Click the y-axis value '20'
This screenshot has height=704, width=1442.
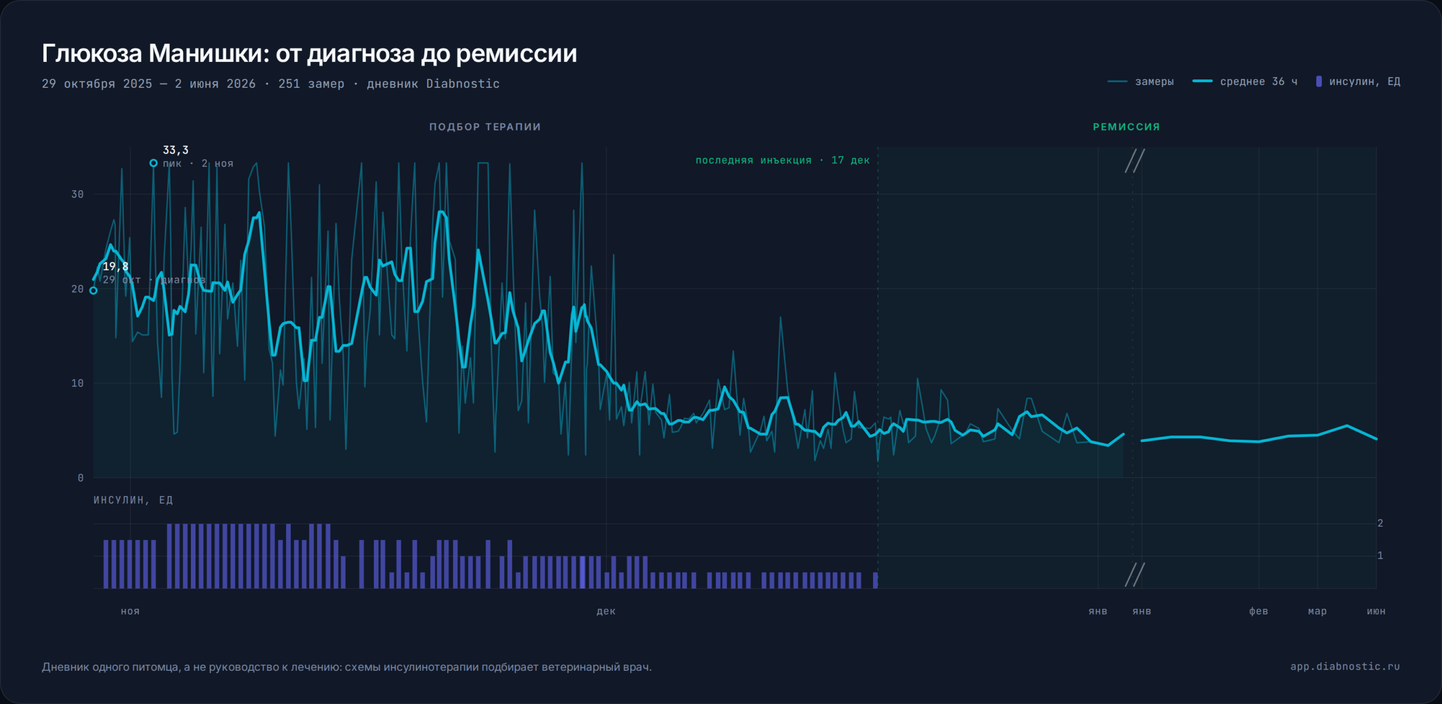click(x=77, y=289)
